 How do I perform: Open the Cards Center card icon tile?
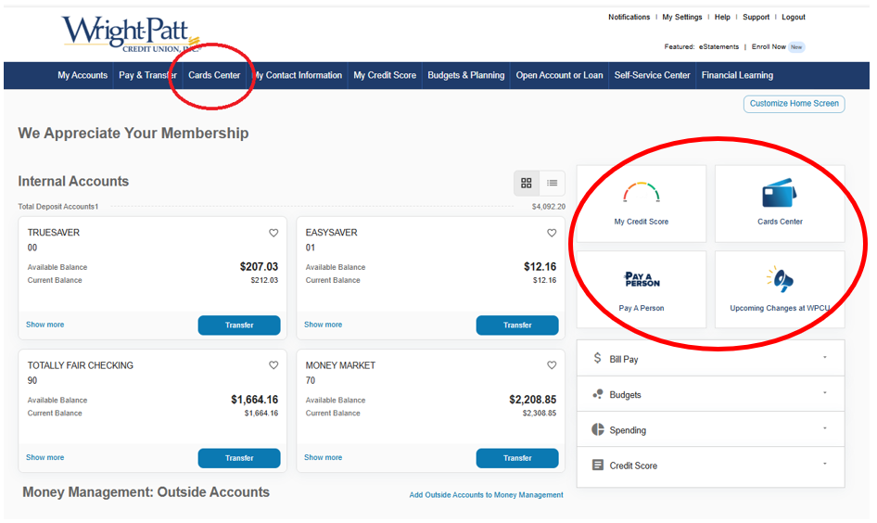pyautogui.click(x=780, y=204)
